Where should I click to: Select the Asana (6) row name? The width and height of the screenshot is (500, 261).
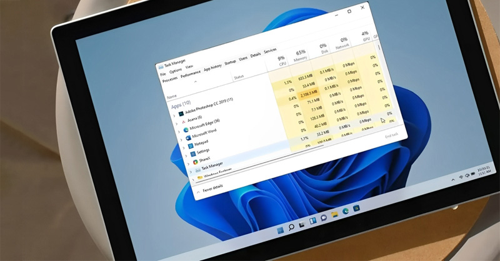194,119
